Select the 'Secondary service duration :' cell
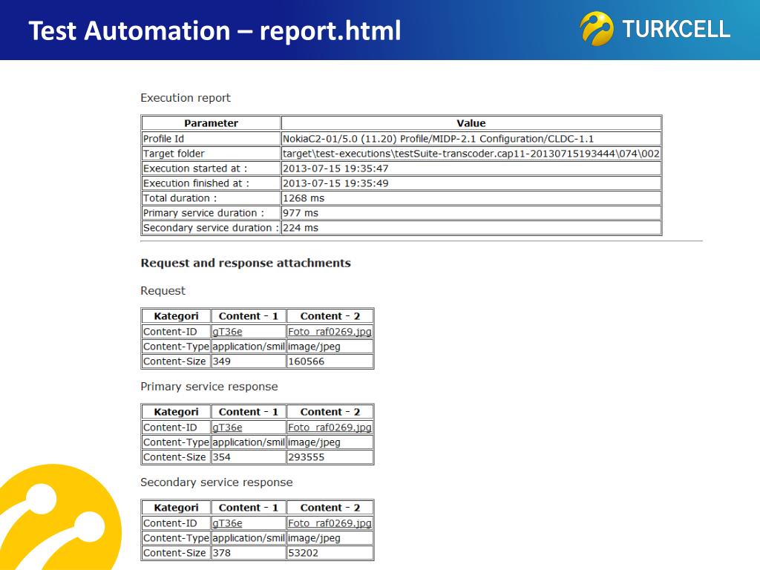This screenshot has width=760, height=570. (x=211, y=228)
